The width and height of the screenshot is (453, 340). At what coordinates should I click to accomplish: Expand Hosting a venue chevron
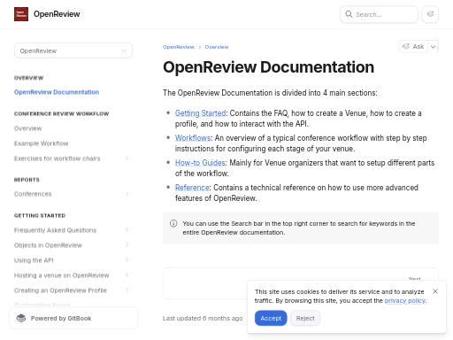pyautogui.click(x=127, y=275)
